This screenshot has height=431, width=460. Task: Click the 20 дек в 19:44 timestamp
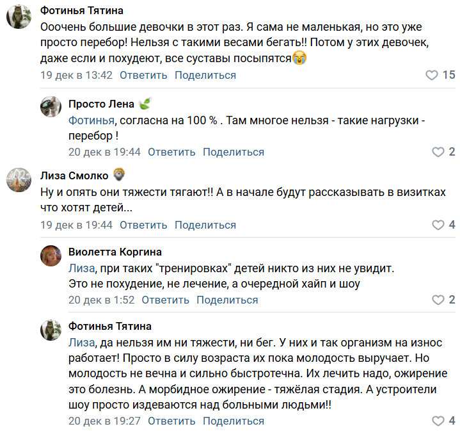click(x=104, y=152)
